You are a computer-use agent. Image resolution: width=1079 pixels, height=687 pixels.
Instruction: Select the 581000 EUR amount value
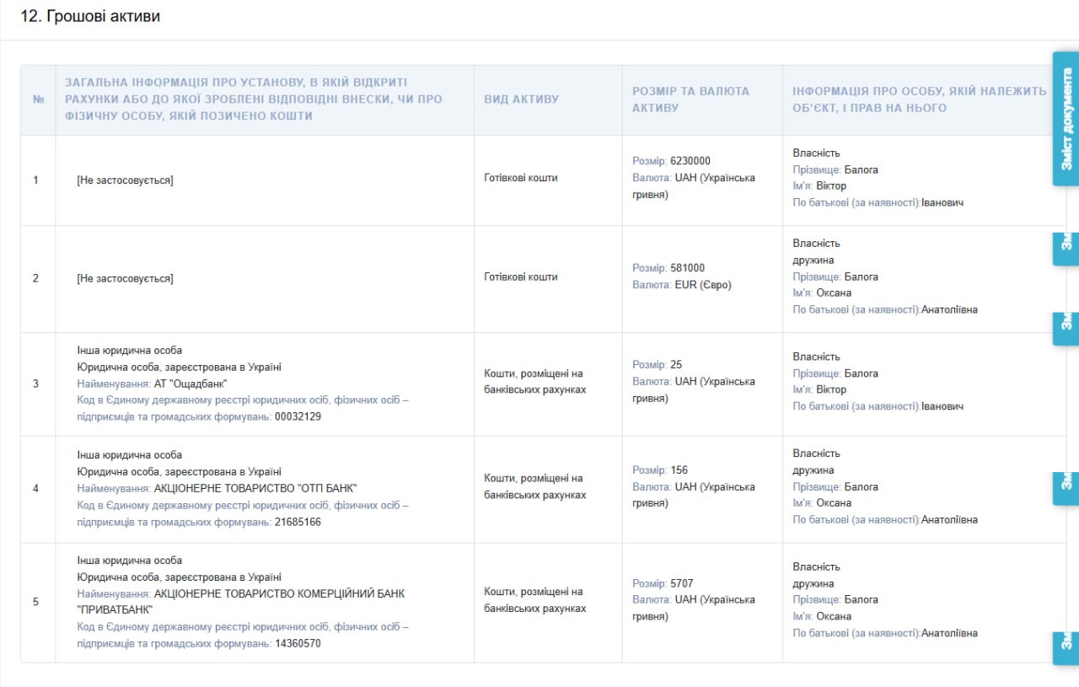687,268
